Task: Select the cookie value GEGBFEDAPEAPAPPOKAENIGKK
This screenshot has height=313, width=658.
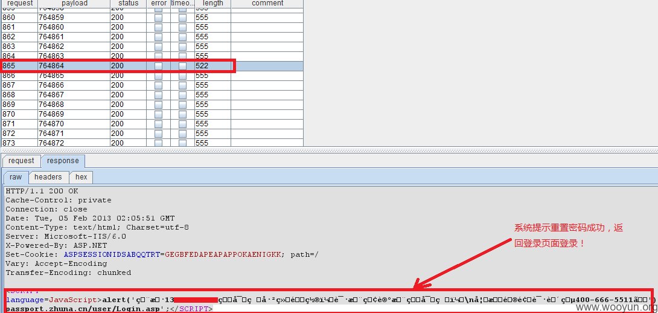Action: [223, 254]
